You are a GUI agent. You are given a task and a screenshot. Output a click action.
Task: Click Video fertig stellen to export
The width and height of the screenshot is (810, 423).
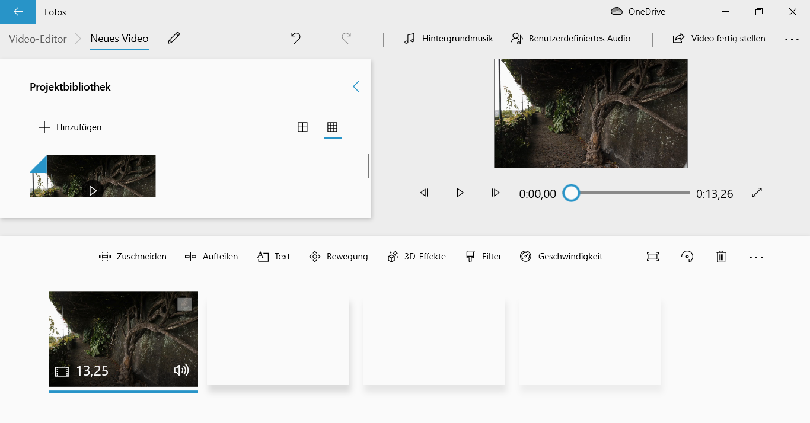coord(719,39)
